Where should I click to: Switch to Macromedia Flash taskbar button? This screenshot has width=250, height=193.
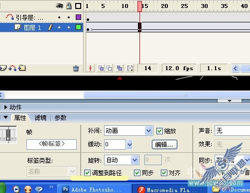point(170,190)
